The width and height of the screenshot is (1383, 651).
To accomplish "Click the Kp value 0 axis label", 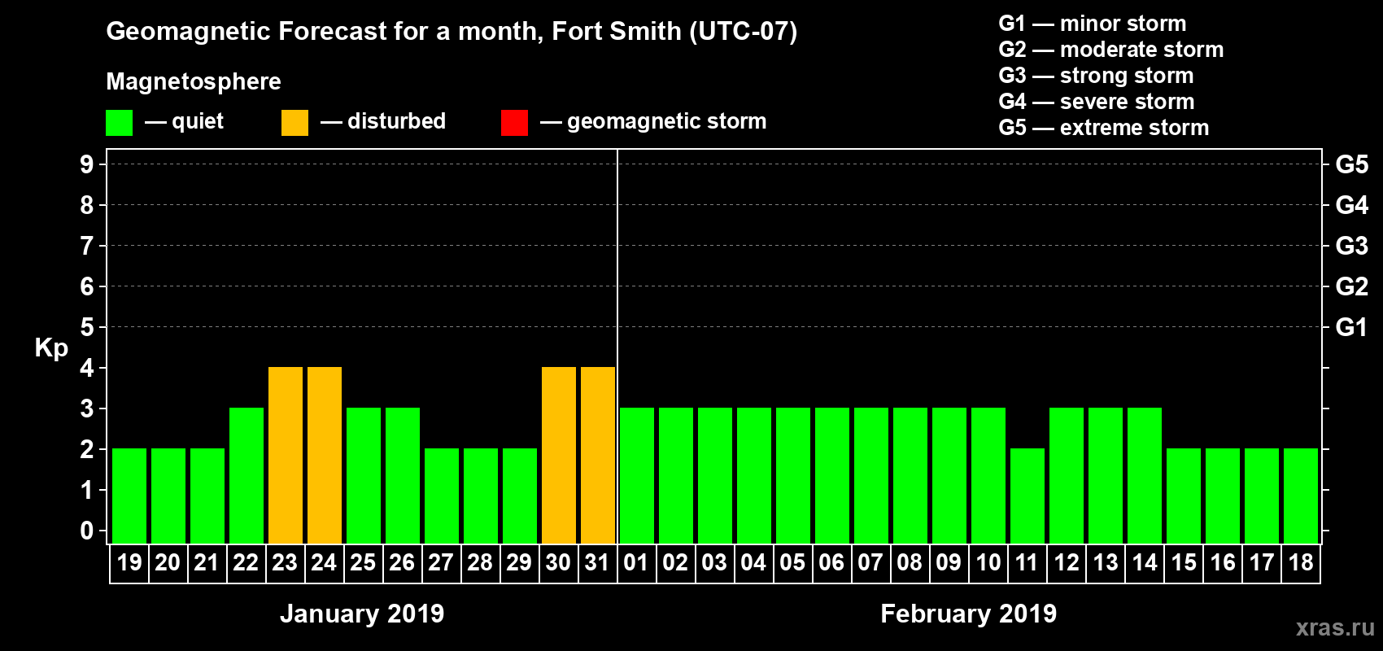I will pyautogui.click(x=86, y=531).
